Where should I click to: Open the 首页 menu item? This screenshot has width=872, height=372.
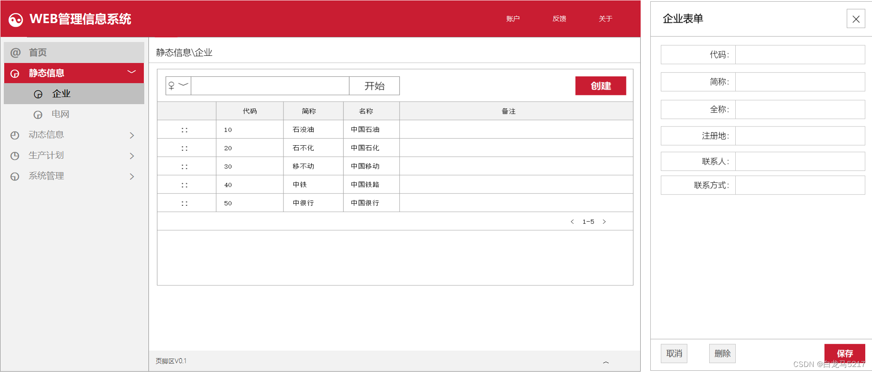pos(74,52)
